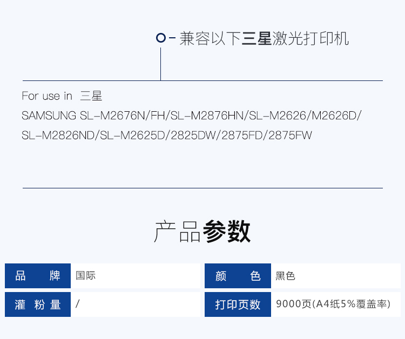Click the heading 兼容以下三星激光打印机
The width and height of the screenshot is (405, 339).
[264, 39]
